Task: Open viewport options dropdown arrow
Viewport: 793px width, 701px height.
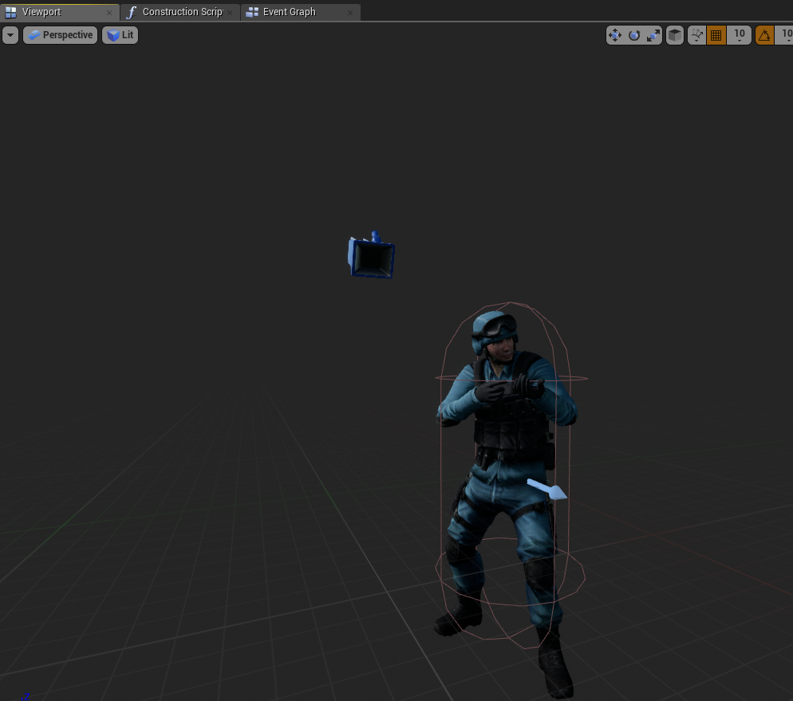Action: [x=10, y=35]
